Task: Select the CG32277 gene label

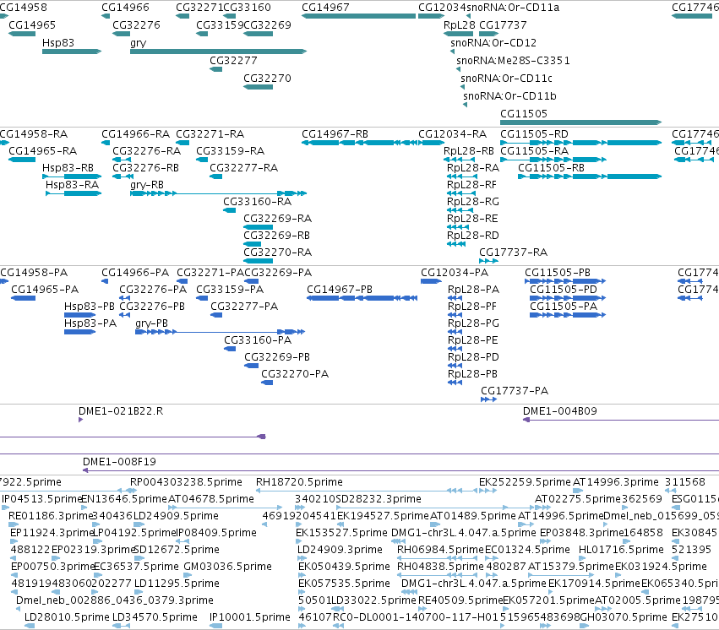Action: 233,61
